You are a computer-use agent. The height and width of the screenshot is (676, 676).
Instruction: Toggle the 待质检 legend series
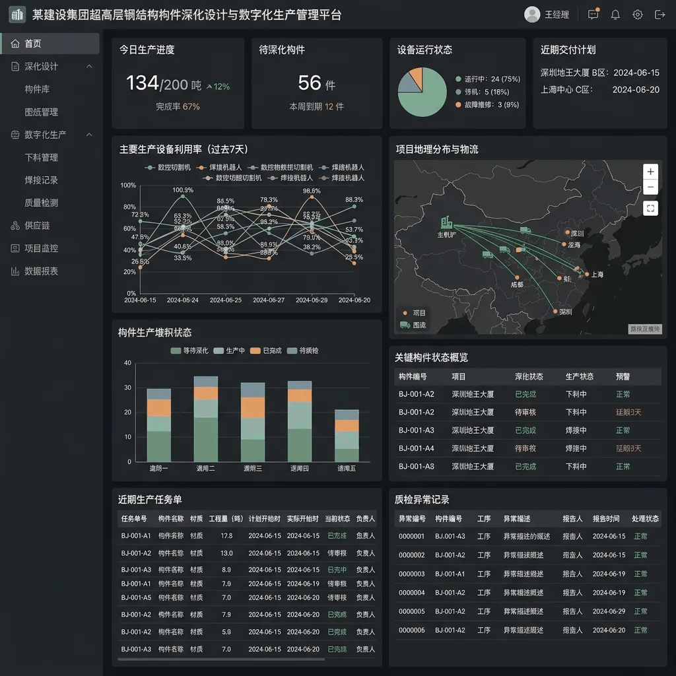(302, 351)
